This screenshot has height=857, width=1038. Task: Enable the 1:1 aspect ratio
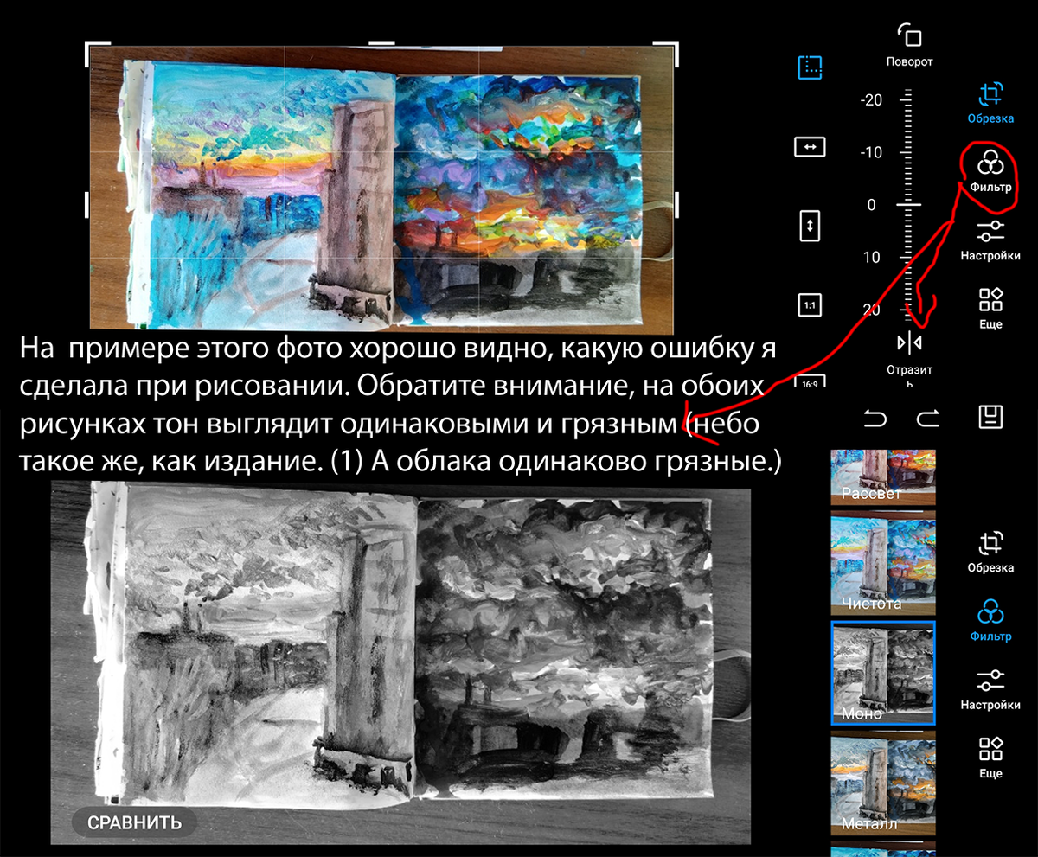[810, 305]
